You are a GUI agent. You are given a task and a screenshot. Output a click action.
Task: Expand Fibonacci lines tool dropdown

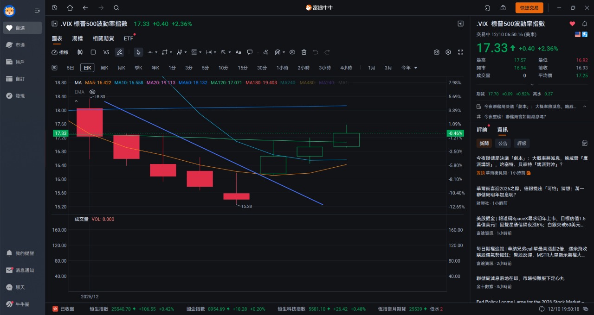[200, 52]
